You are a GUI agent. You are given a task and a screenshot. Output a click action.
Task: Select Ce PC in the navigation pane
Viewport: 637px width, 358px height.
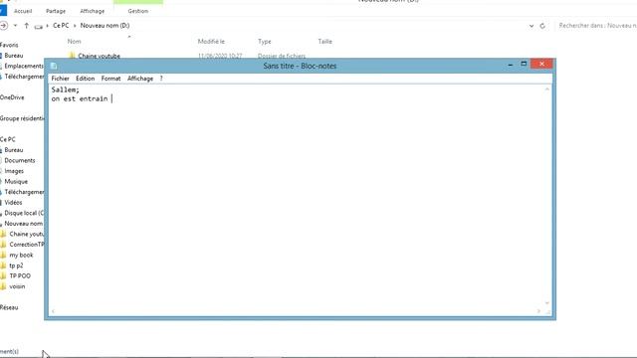tap(8, 139)
